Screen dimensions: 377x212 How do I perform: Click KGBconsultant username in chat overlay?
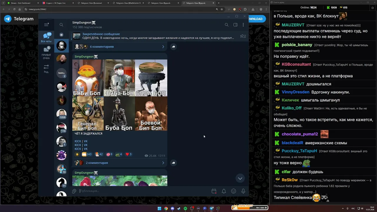click(296, 64)
